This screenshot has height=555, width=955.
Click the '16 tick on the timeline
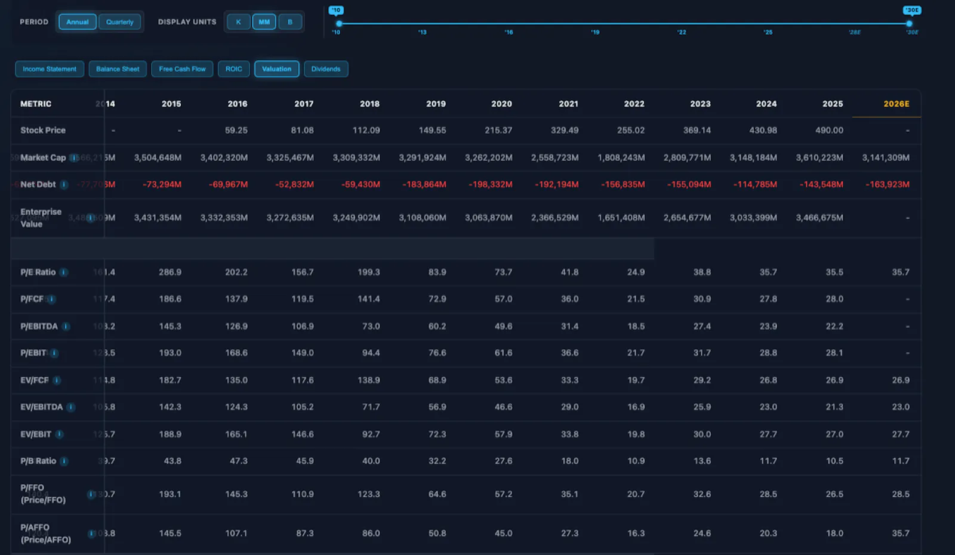509,32
